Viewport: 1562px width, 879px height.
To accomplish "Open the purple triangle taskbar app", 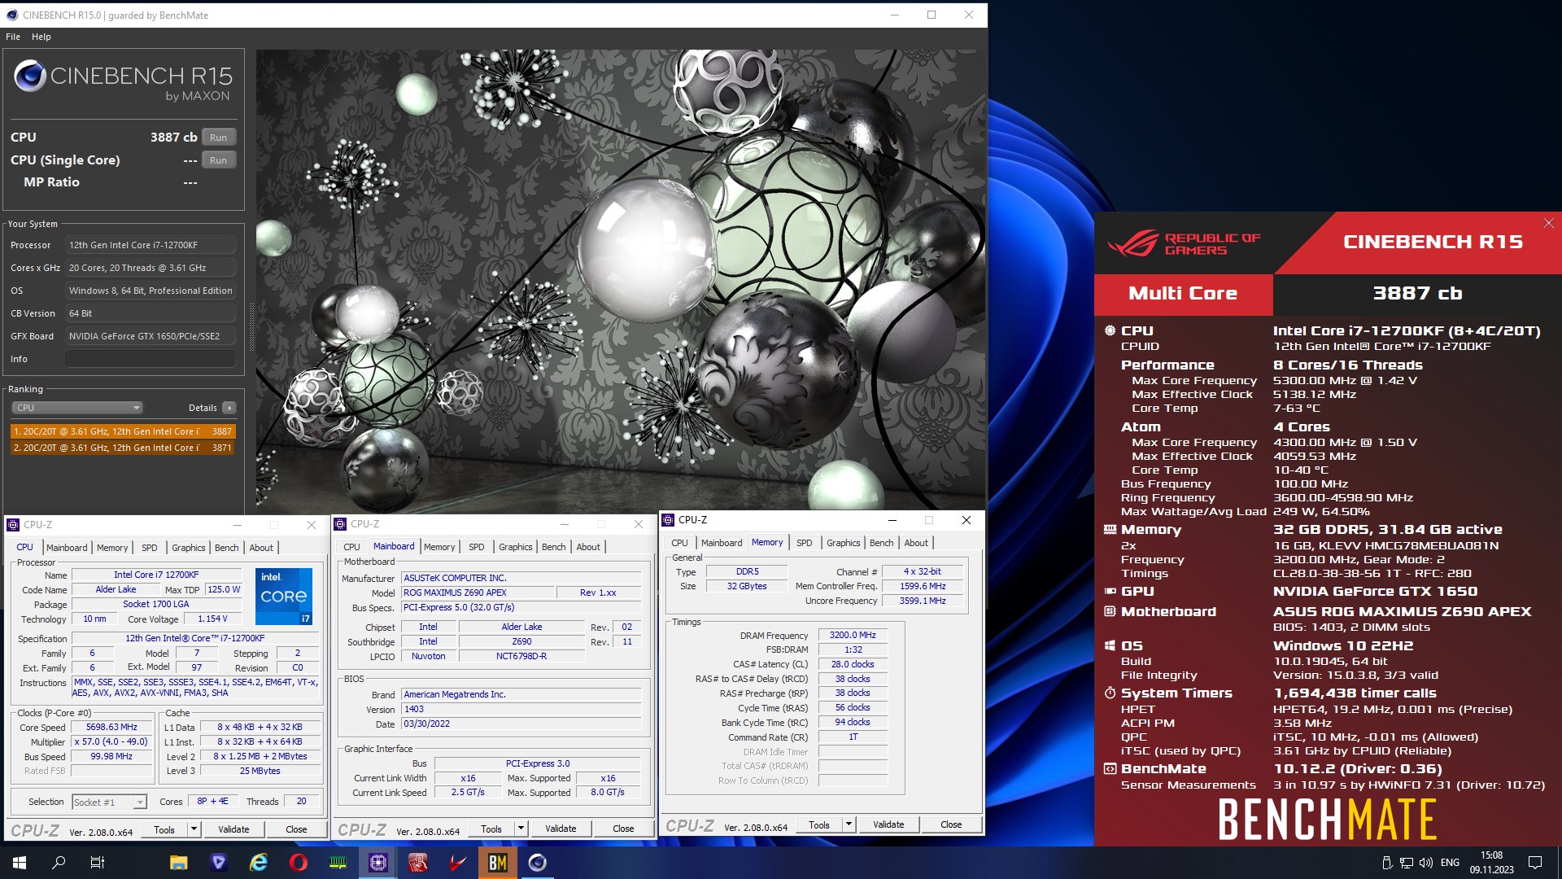I will click(x=218, y=863).
